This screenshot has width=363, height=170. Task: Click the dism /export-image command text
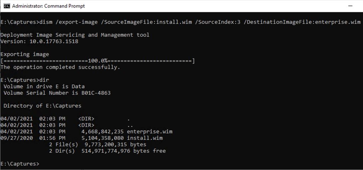tap(70, 22)
